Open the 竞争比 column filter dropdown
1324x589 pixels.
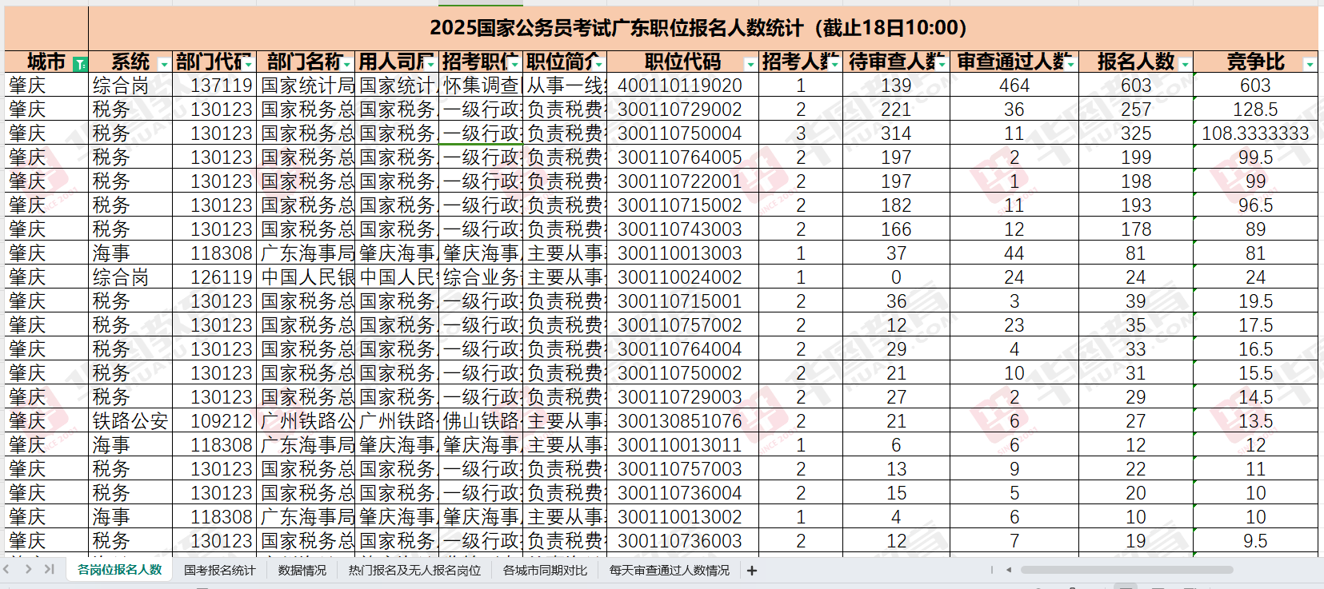(x=1310, y=64)
